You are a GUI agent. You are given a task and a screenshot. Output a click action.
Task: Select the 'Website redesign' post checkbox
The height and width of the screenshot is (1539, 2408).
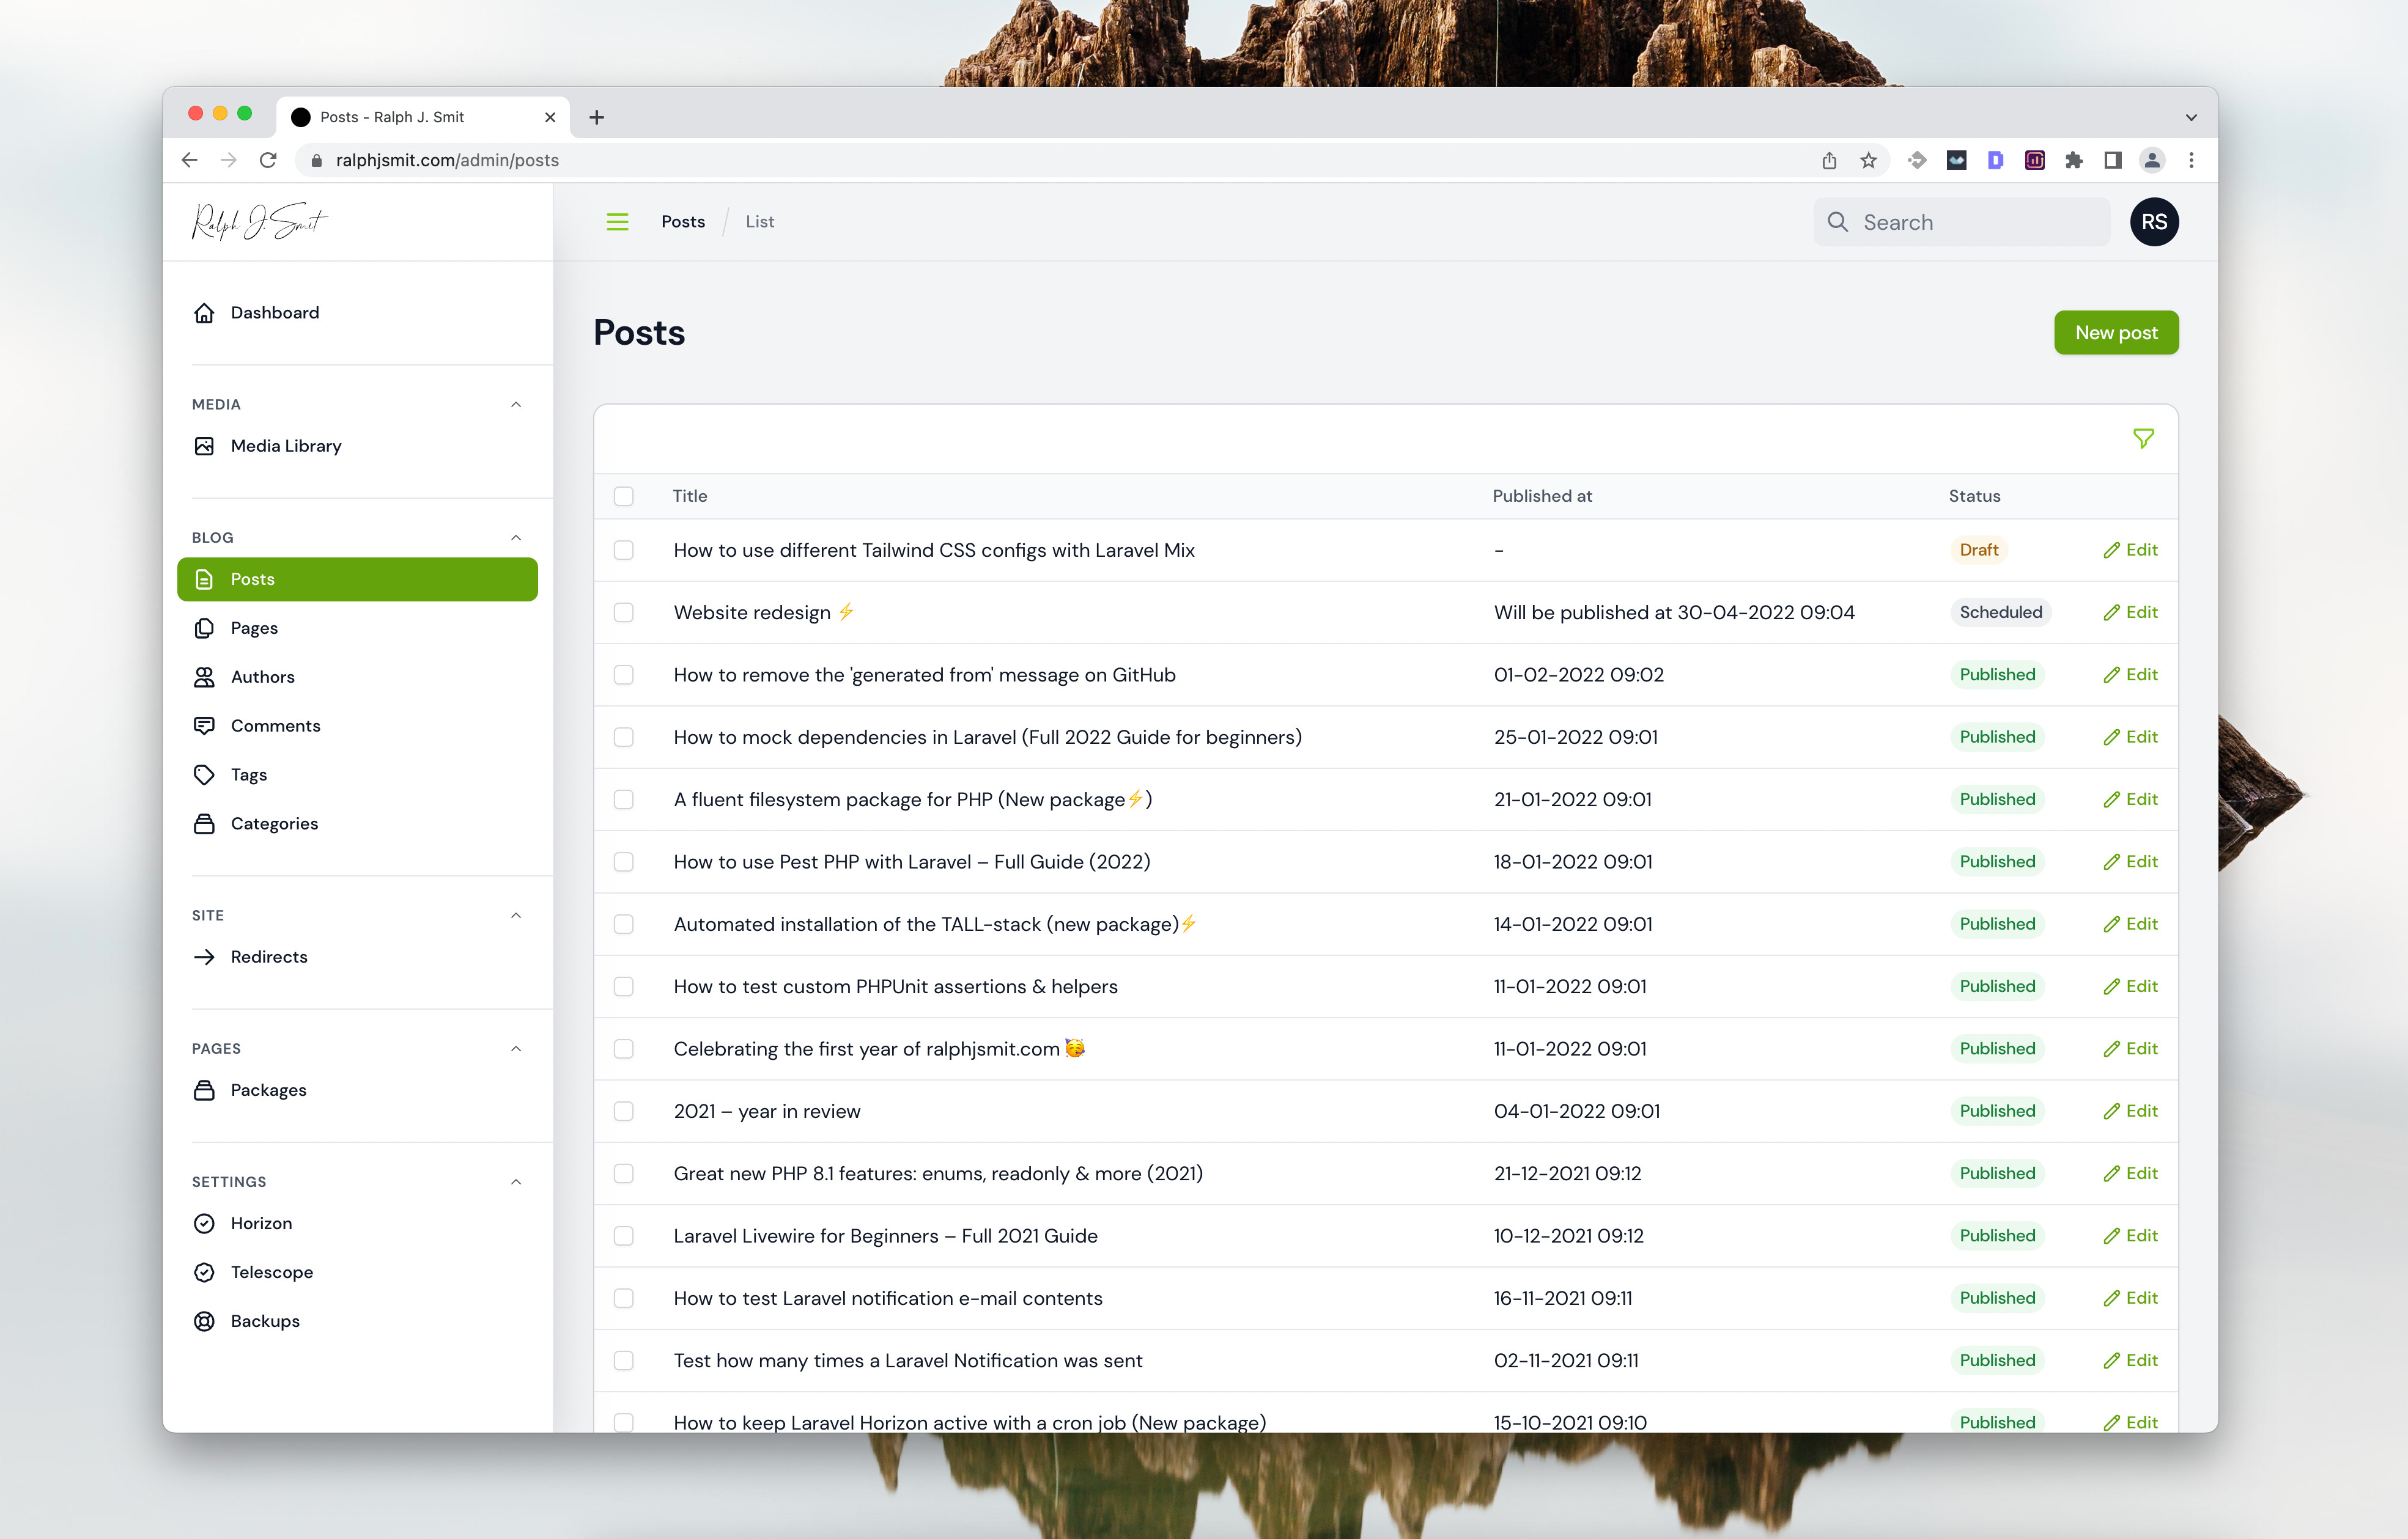coord(624,612)
